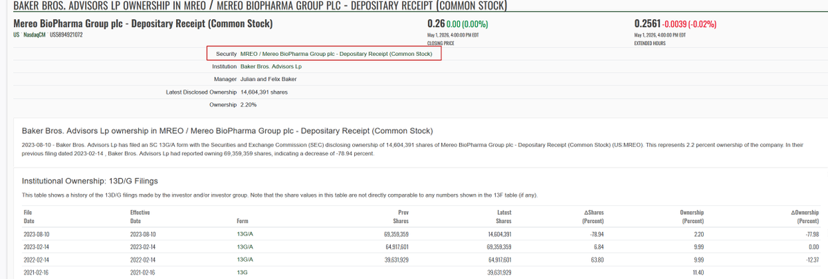This screenshot has height=279, width=828.
Task: Click the 11.40 ownership percent cell
Action: [698, 272]
